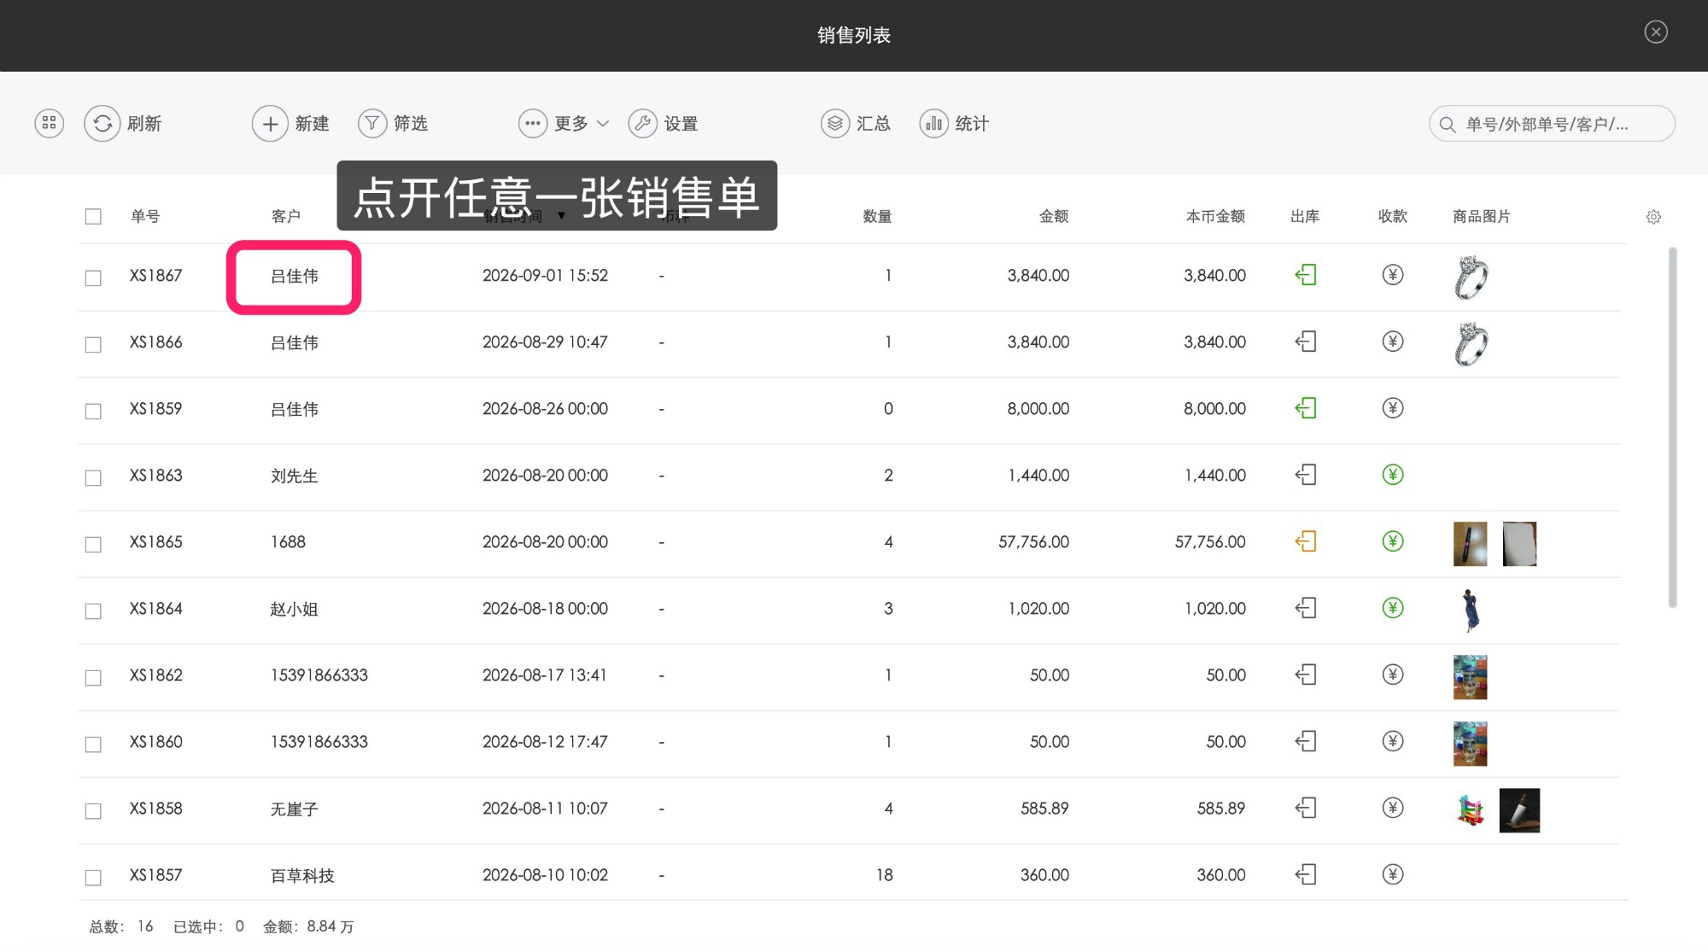The width and height of the screenshot is (1708, 952).
Task: Open statistics (统计) chart icon
Action: point(933,124)
